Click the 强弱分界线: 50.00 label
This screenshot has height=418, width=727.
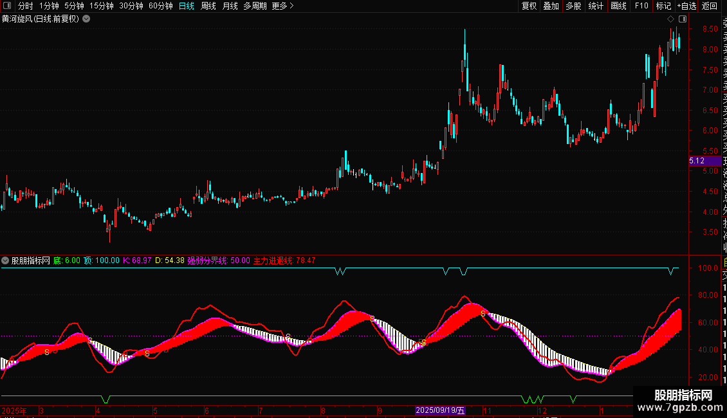219,260
